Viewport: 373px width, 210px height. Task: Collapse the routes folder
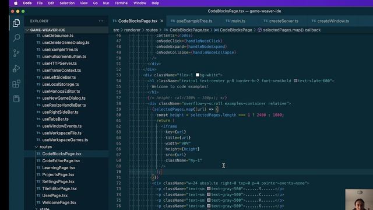click(66, 147)
